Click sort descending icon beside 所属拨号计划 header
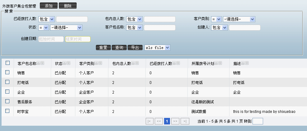This screenshot has width=307, height=131. [220, 63]
